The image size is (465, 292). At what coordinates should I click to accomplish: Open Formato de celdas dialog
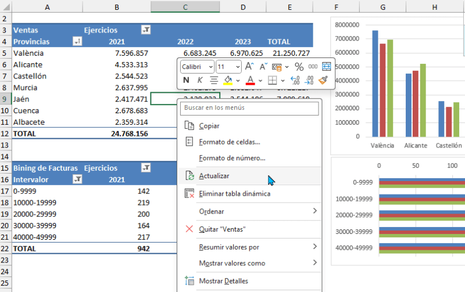click(249, 142)
